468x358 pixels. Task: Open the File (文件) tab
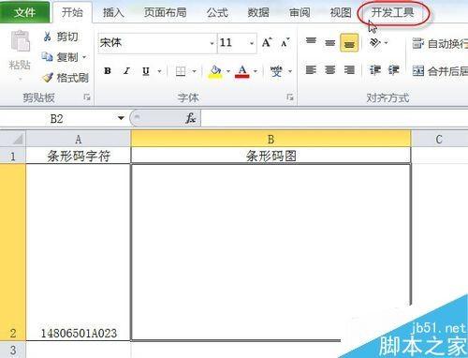tap(24, 12)
